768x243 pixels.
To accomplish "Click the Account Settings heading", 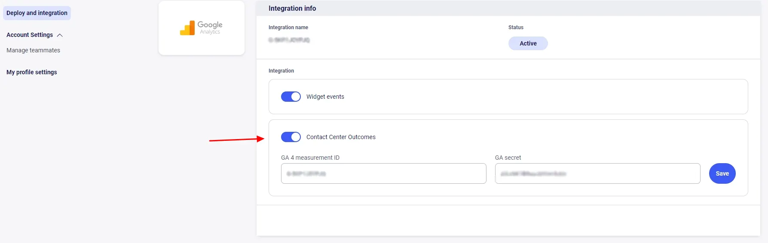I will (x=30, y=35).
